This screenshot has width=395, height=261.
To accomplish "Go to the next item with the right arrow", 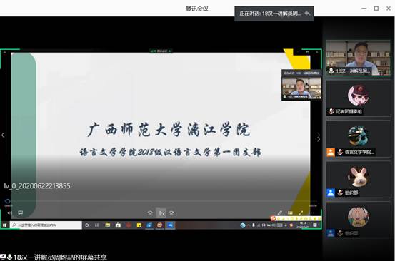I will (x=319, y=138).
